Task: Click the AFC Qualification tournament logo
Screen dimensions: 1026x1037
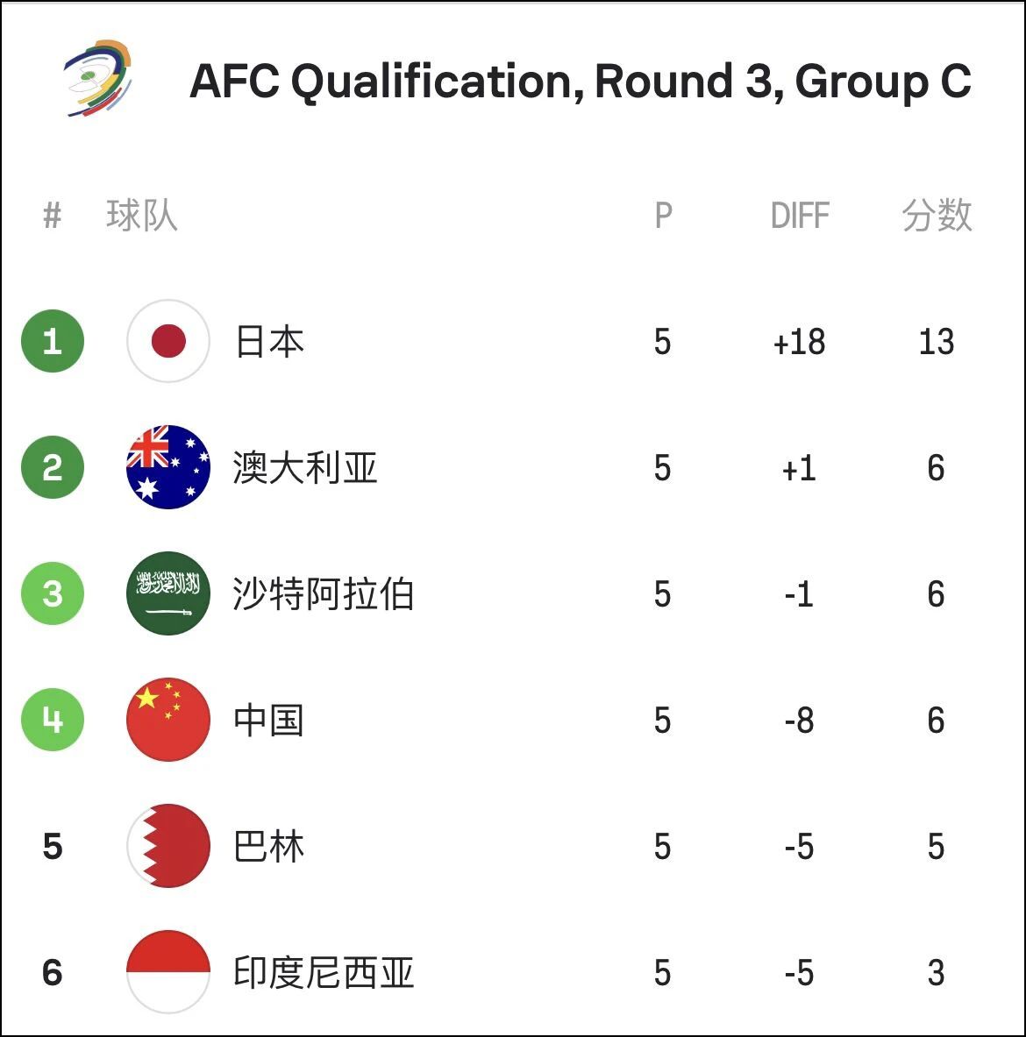Action: (x=98, y=78)
